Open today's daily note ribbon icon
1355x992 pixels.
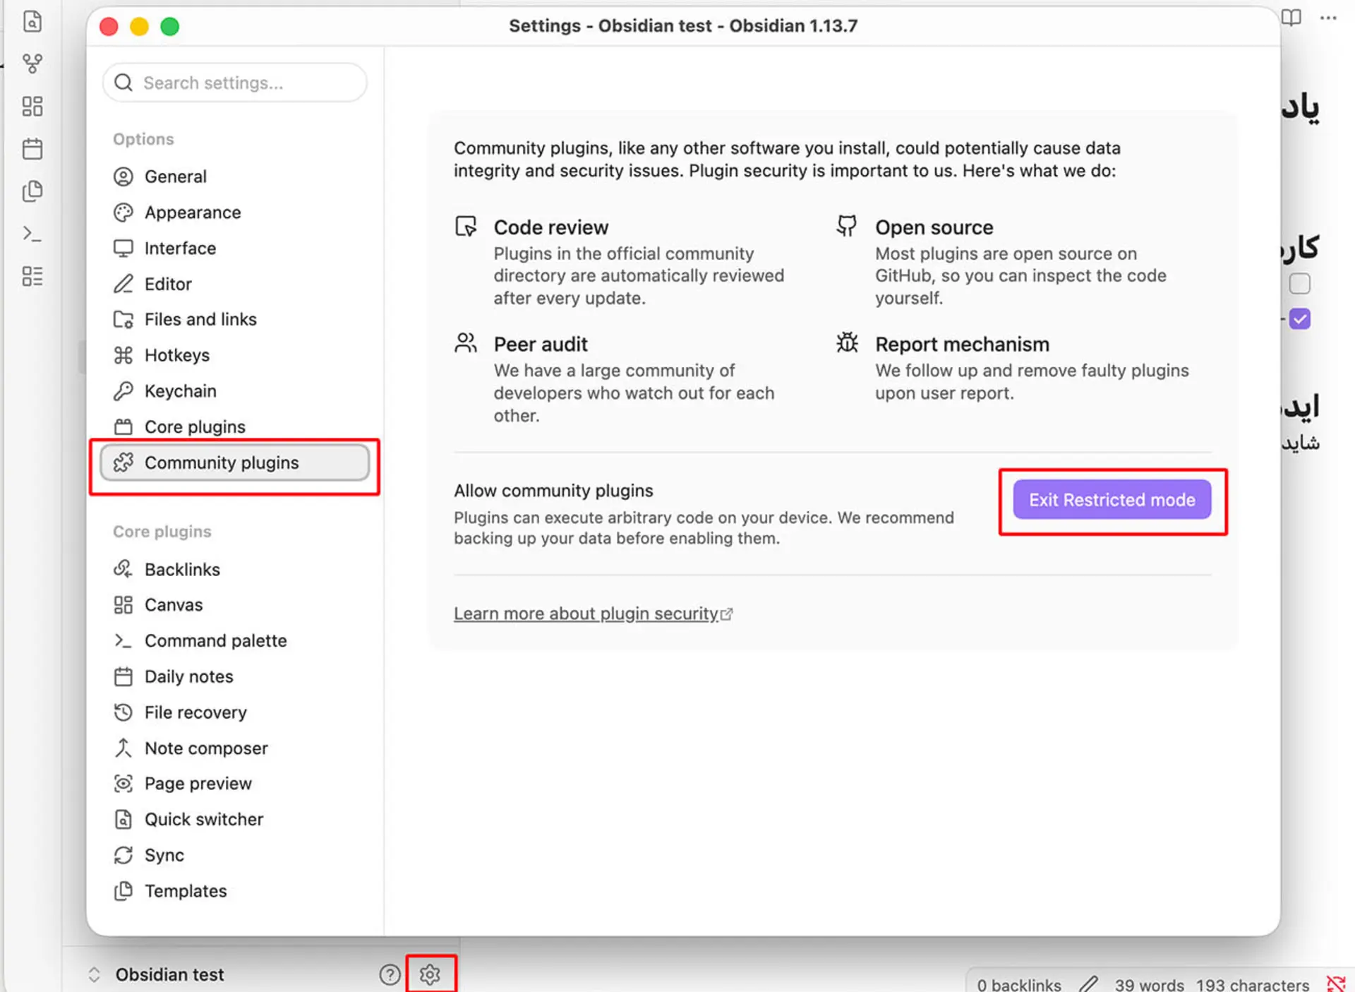click(32, 149)
